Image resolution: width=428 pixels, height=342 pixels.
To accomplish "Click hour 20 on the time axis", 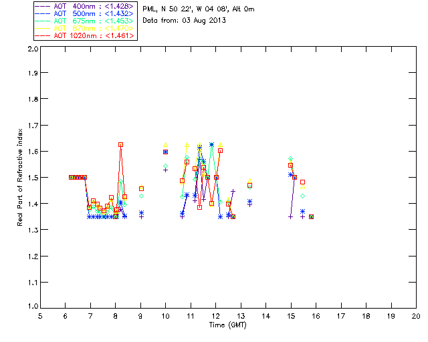I will [416, 316].
